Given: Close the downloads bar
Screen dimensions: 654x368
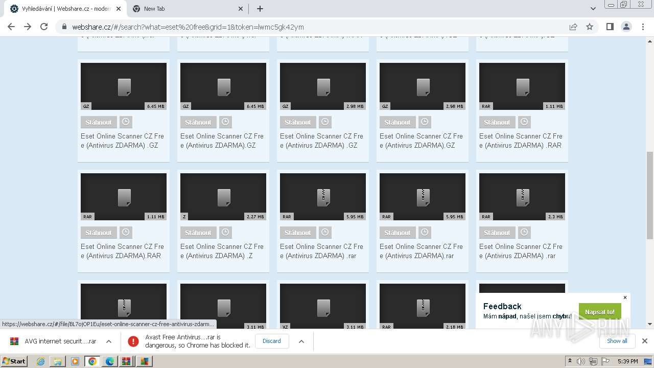Looking at the screenshot, I should point(645,341).
